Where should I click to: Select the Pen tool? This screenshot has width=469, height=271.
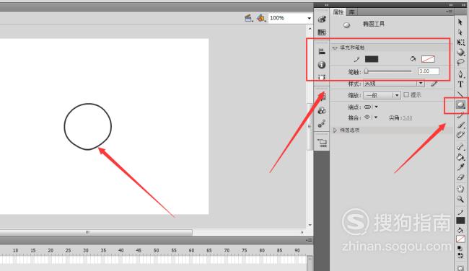coord(460,74)
